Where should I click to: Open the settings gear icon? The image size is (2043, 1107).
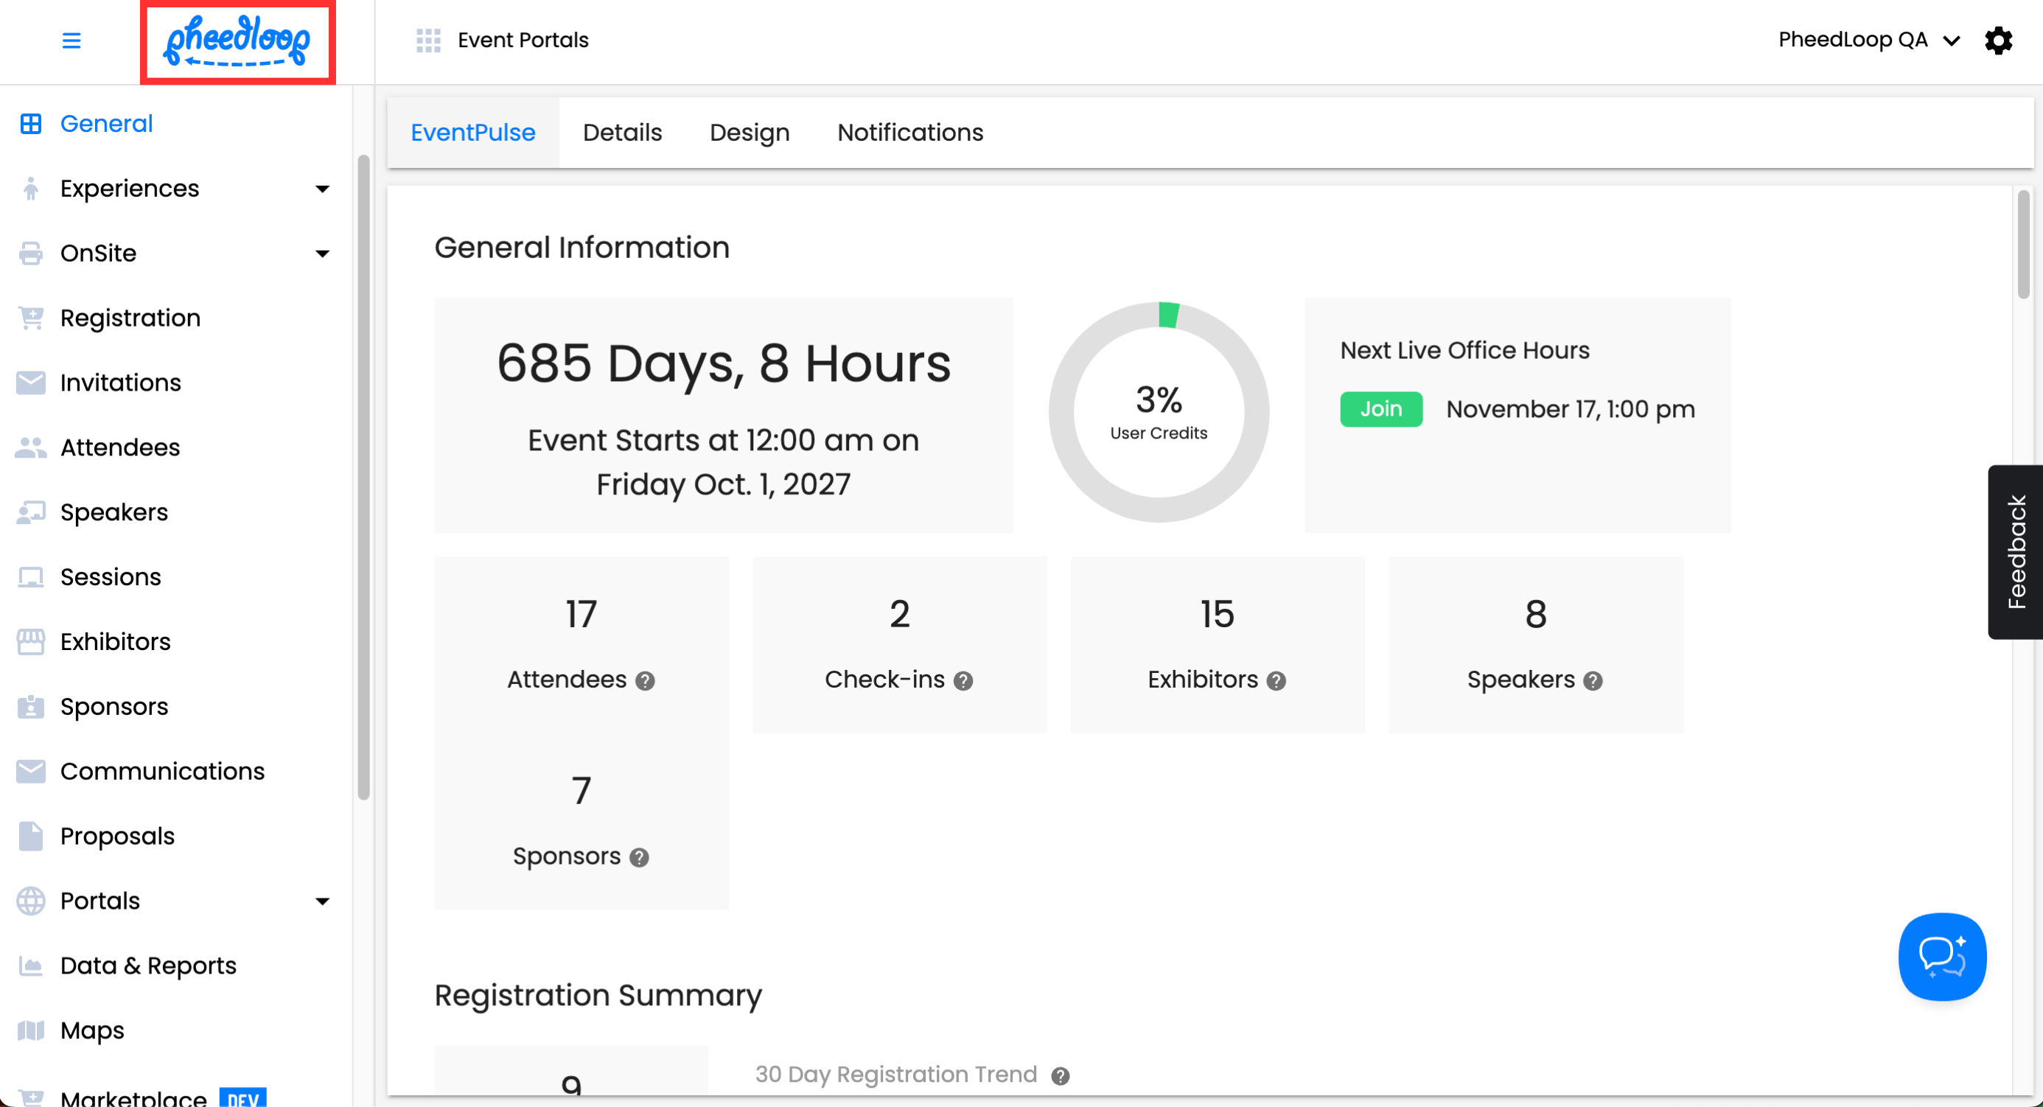[1998, 41]
